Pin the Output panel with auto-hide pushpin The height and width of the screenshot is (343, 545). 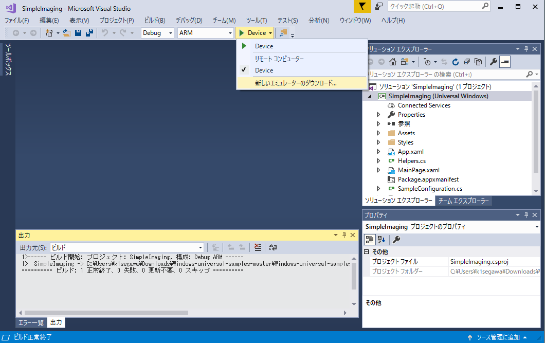coord(344,236)
